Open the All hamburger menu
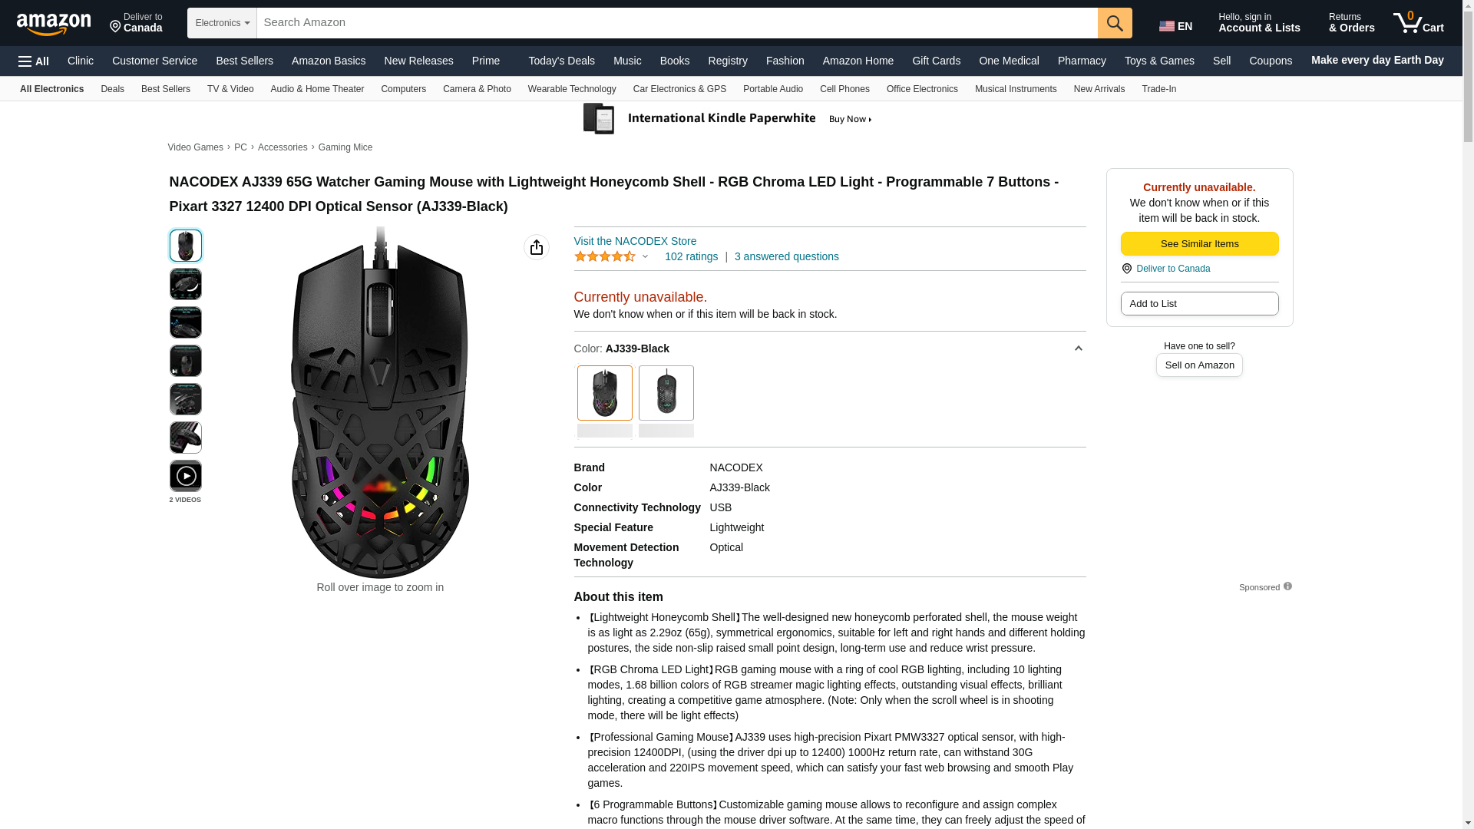This screenshot has height=829, width=1474. [x=34, y=61]
